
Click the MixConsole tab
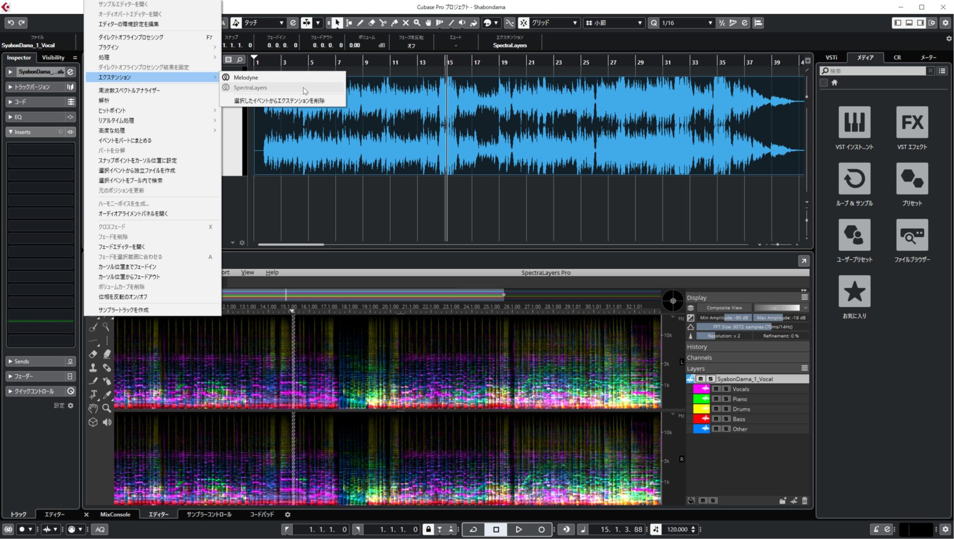point(115,513)
